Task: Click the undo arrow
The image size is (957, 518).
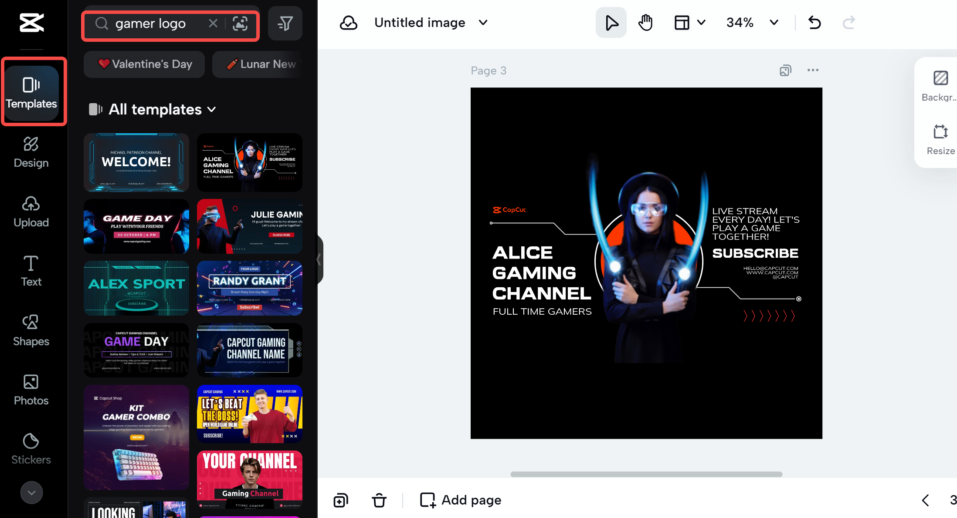Action: (x=814, y=23)
